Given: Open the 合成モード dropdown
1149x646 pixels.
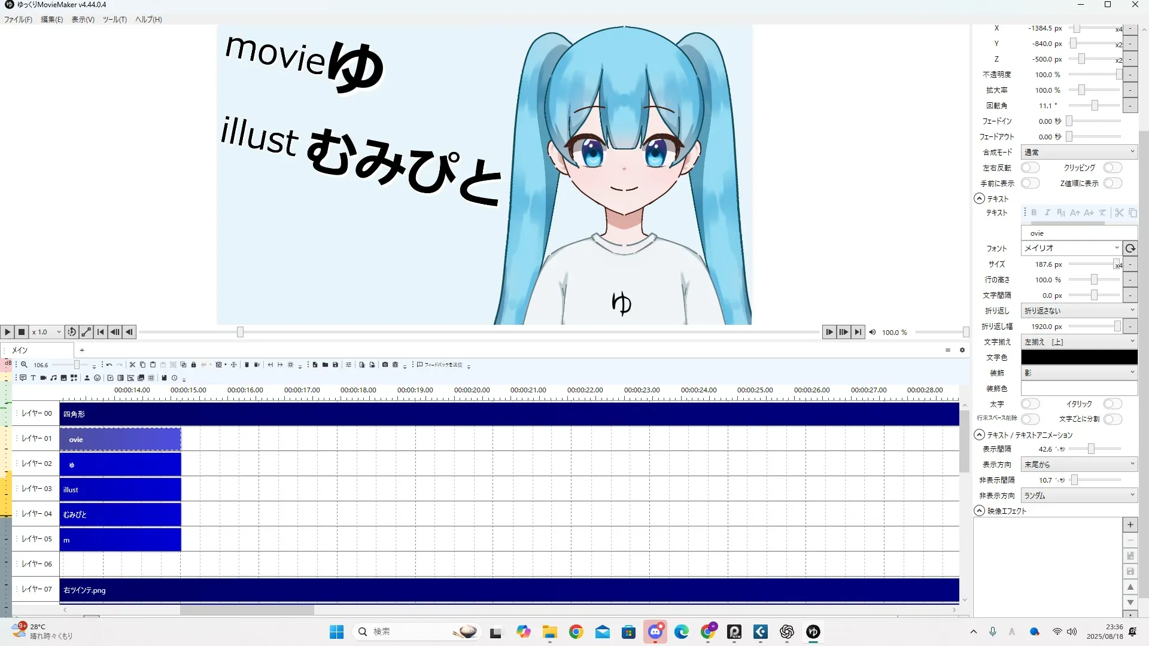Looking at the screenshot, I should pos(1078,152).
